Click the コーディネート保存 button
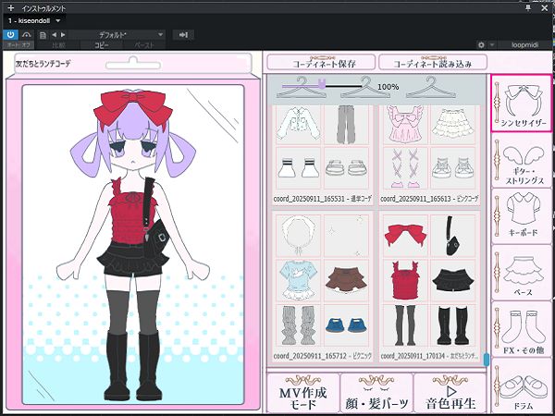 321,63
